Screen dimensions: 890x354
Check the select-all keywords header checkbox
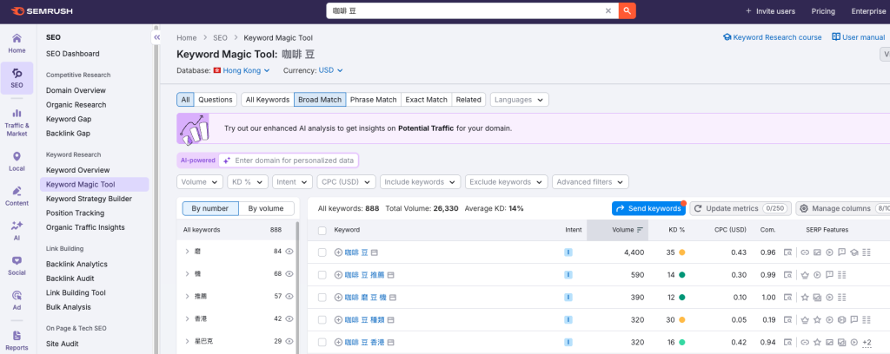322,230
